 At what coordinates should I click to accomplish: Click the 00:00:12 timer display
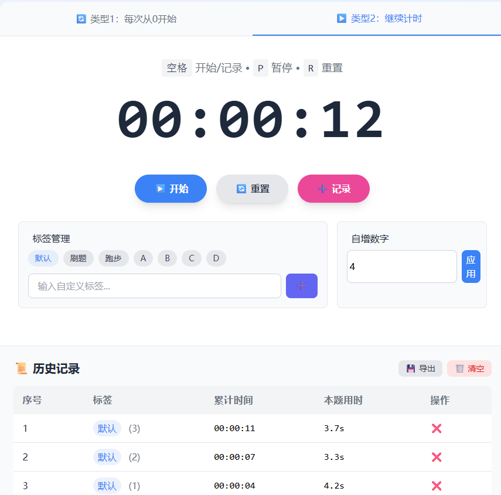[x=250, y=119]
